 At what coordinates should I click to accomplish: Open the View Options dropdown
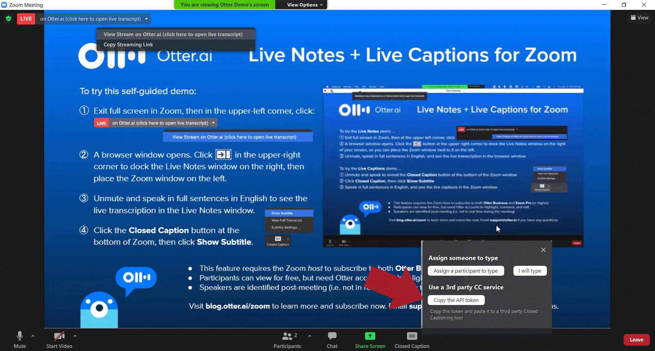[x=304, y=5]
